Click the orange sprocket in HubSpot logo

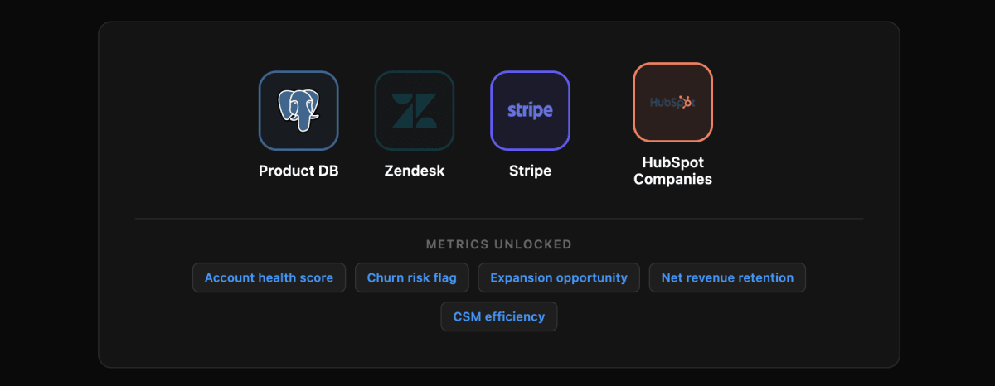[x=686, y=102]
